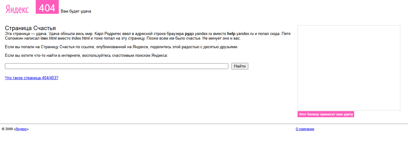This screenshot has width=408, height=143.
Task: Click the "© 2009" copyright text
Action: (7, 129)
